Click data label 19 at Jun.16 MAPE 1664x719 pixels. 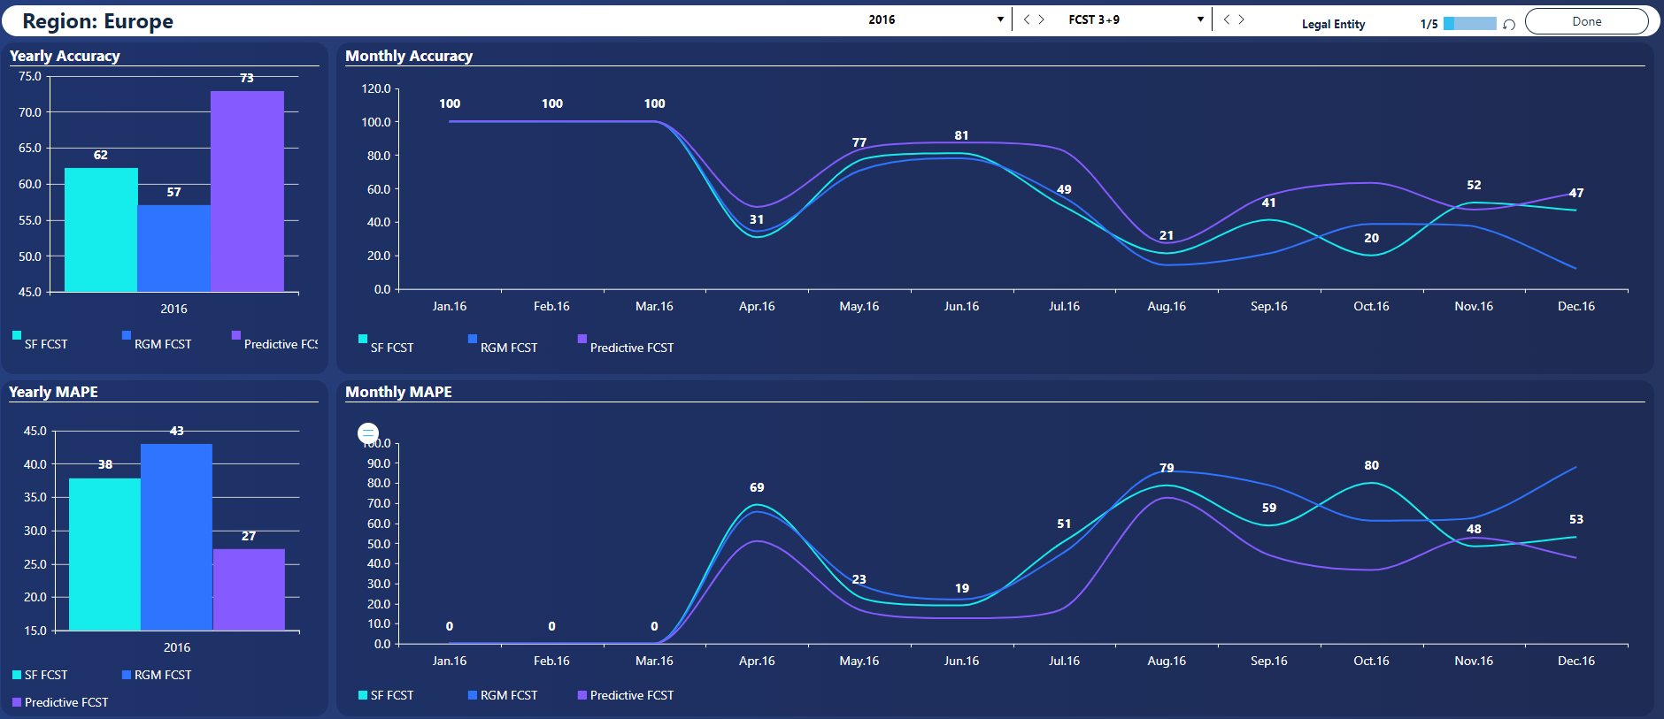(x=962, y=588)
